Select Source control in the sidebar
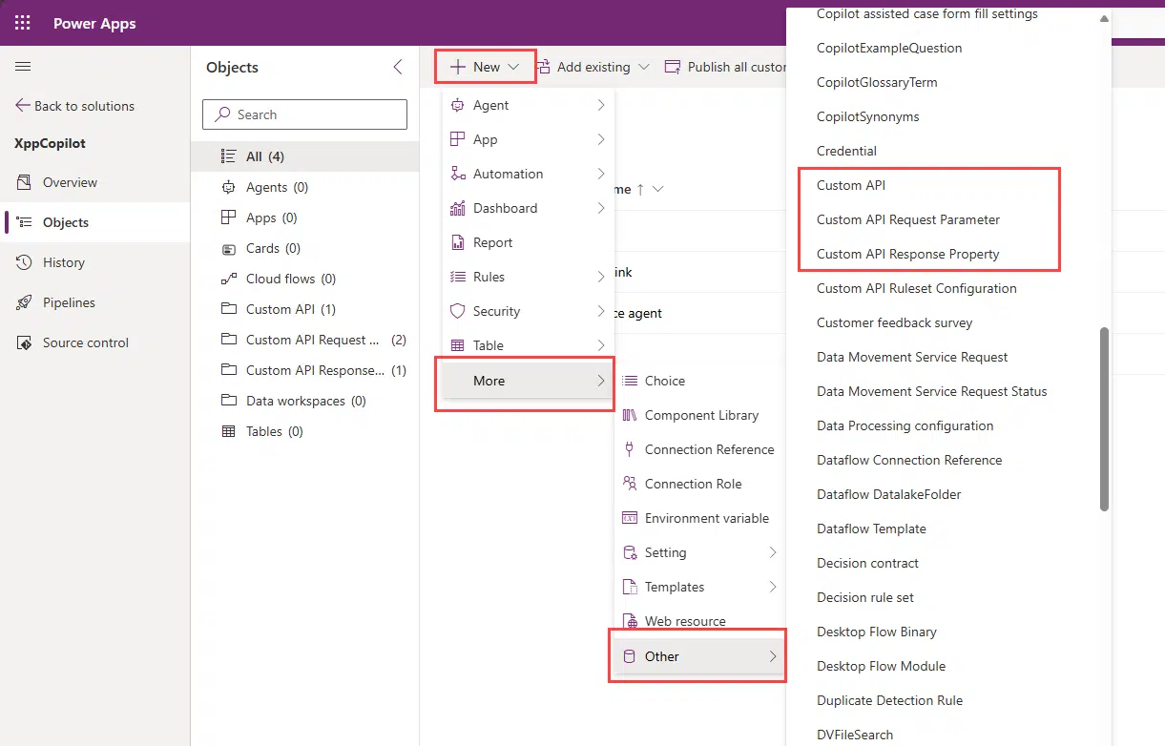 point(85,342)
